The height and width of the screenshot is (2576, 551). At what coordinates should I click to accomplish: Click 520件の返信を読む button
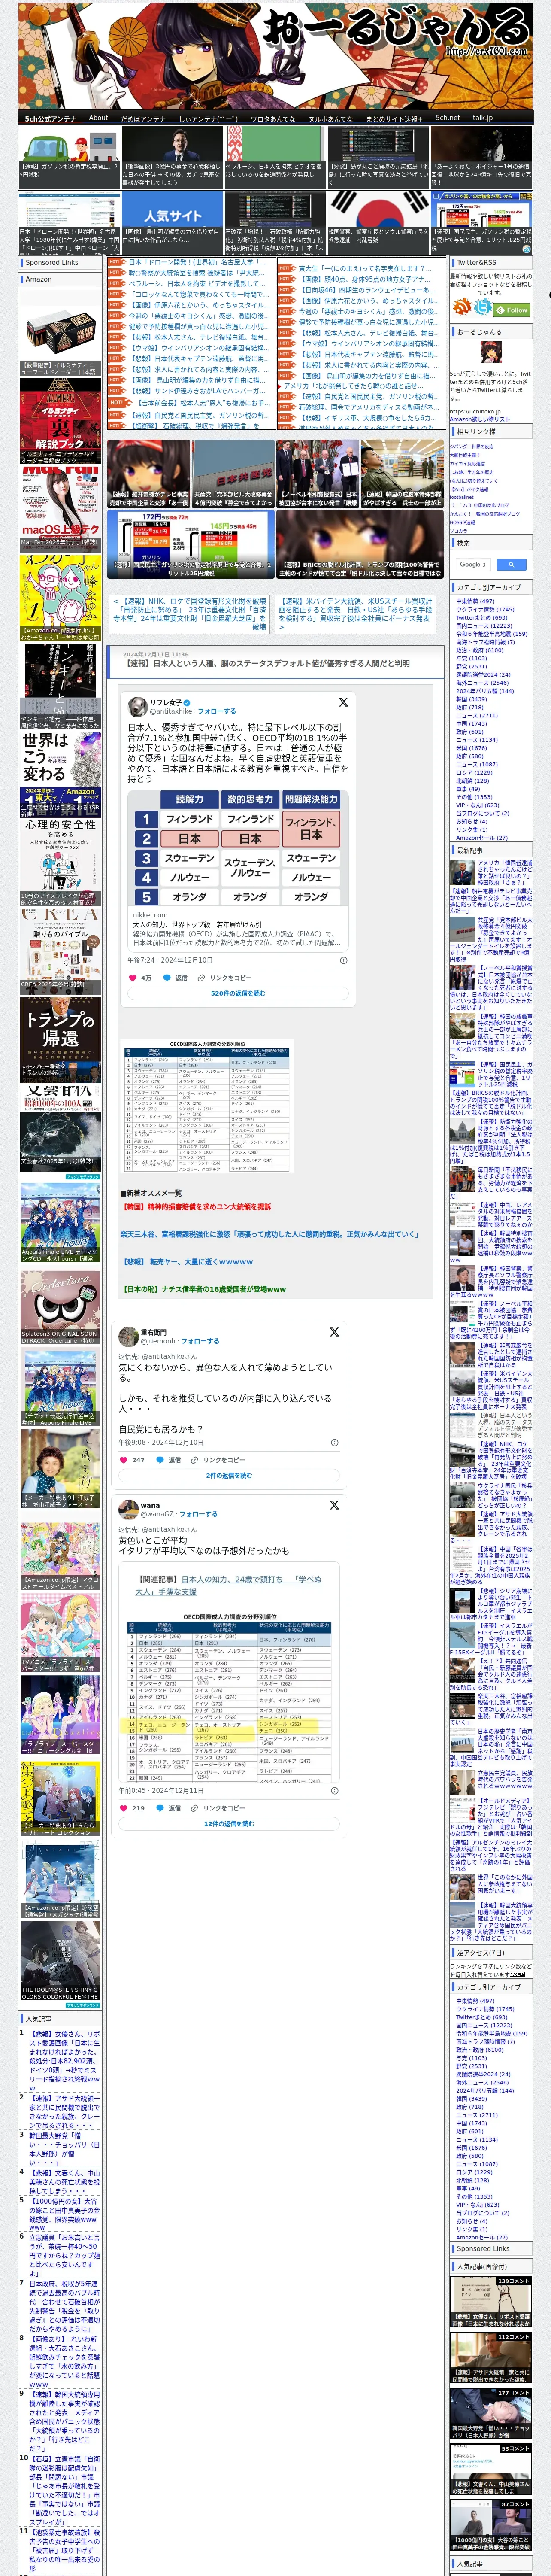(x=238, y=994)
